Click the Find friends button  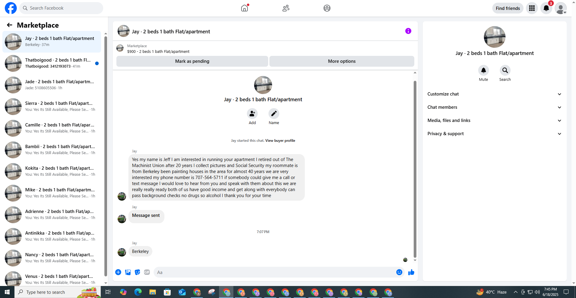point(508,8)
